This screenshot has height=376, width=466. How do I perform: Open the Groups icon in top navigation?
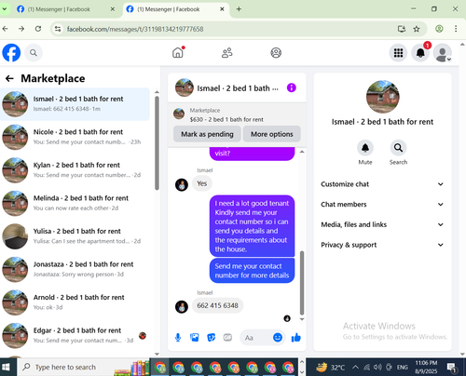tap(276, 53)
